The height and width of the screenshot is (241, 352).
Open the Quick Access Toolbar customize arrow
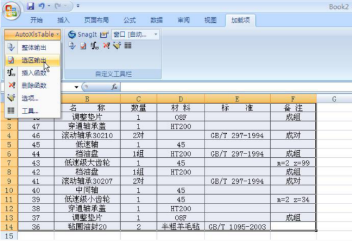[x=78, y=6]
